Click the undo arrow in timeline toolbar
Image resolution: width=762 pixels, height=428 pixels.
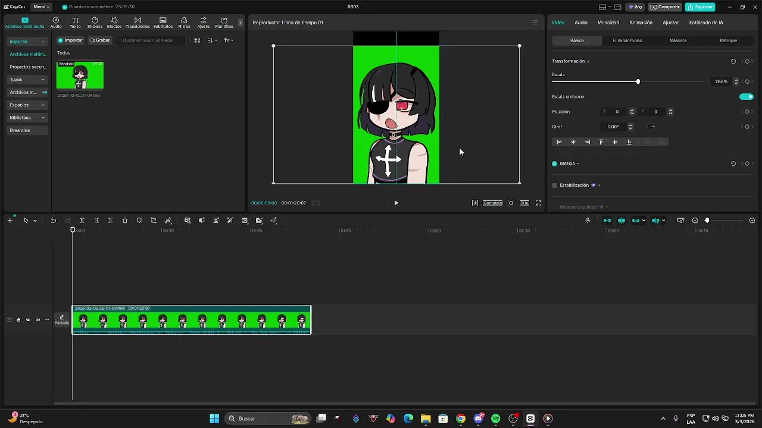(53, 221)
